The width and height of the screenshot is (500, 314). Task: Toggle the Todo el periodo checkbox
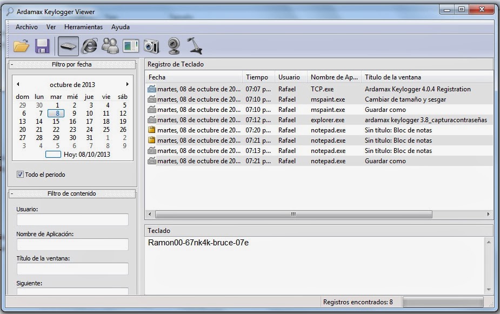point(20,175)
